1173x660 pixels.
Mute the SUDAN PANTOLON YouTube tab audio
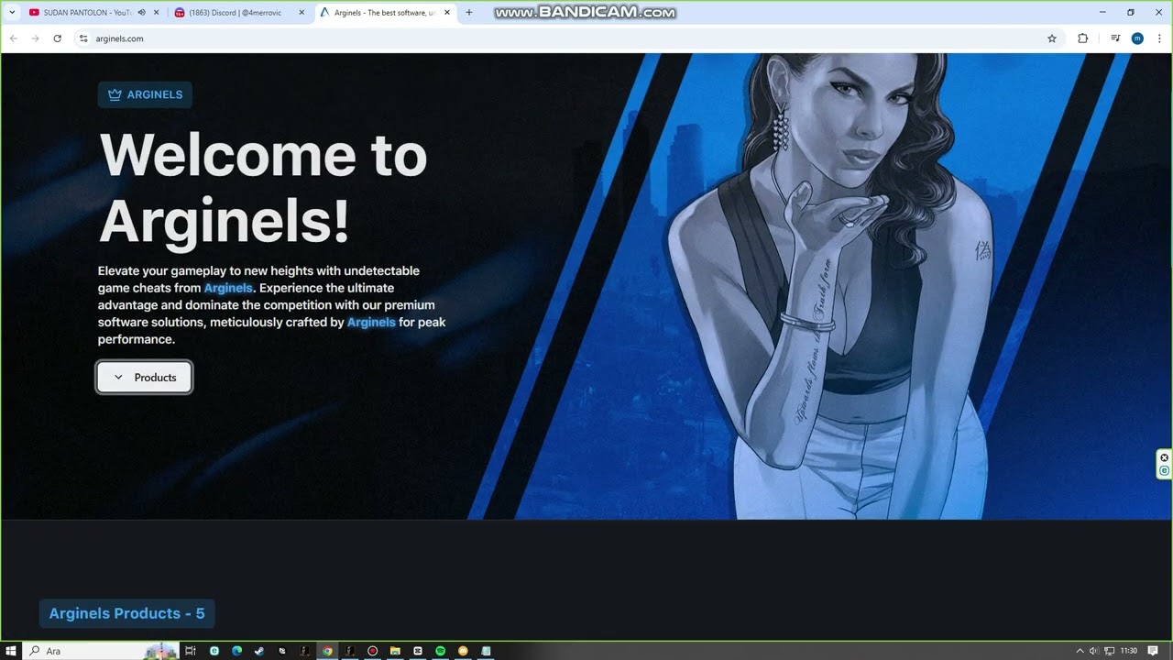(142, 13)
